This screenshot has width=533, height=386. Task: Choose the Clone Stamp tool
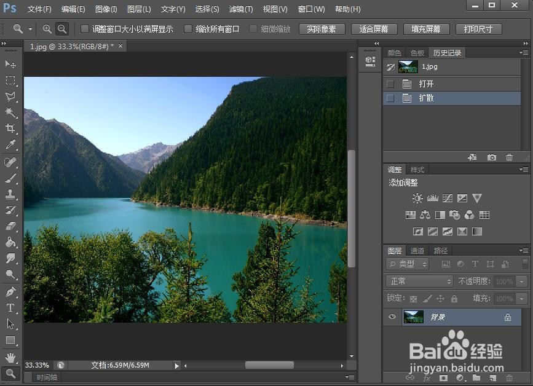click(x=9, y=194)
